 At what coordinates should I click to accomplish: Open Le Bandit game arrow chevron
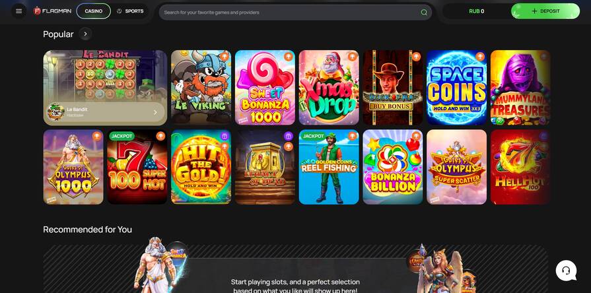tap(155, 112)
